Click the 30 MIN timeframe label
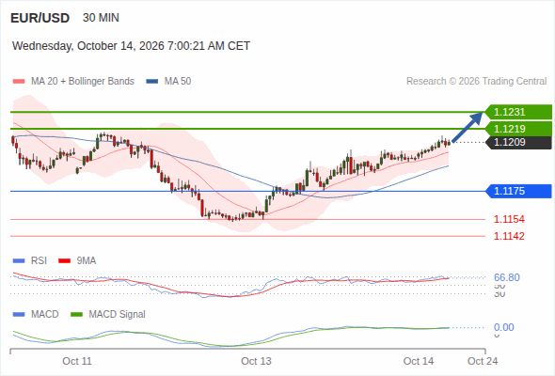 [x=101, y=18]
